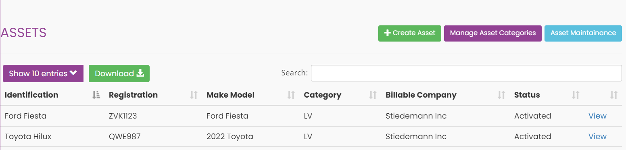Open Asset Maintainance page
Screen dimensions: 626x150
coord(583,33)
